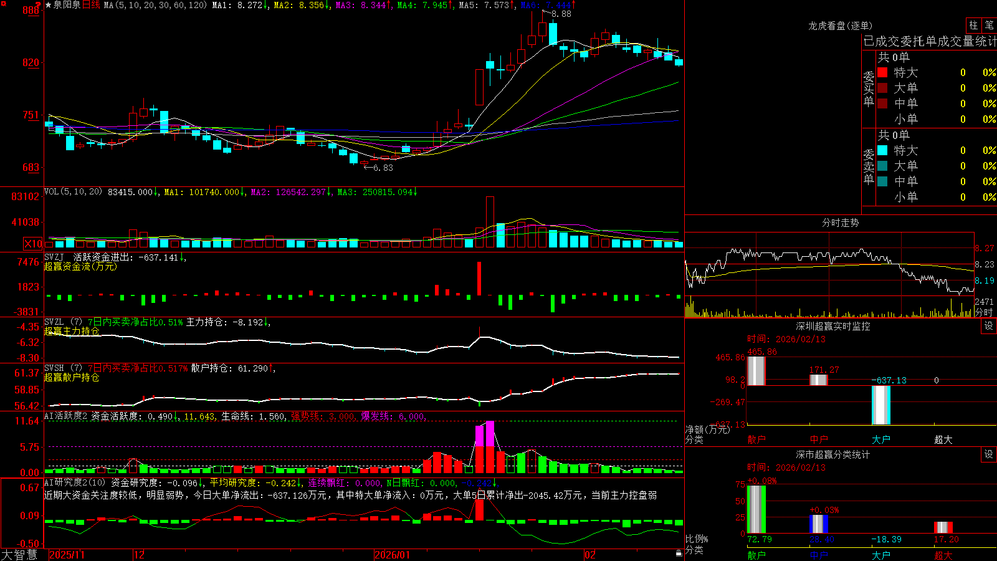Click the 深圳超赢实时监控 panel title
The height and width of the screenshot is (561, 997).
click(833, 326)
